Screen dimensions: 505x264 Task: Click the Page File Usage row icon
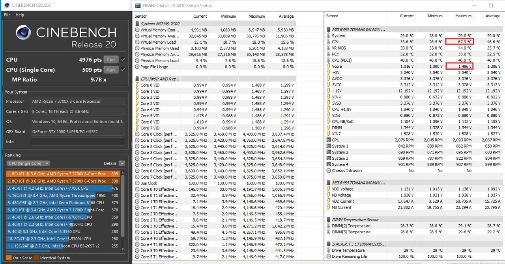[137, 66]
